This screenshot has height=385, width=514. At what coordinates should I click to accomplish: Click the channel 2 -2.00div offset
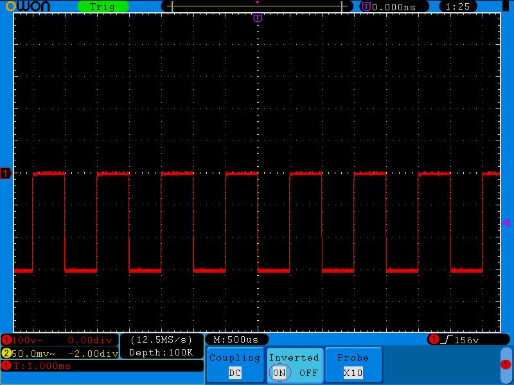pyautogui.click(x=93, y=354)
